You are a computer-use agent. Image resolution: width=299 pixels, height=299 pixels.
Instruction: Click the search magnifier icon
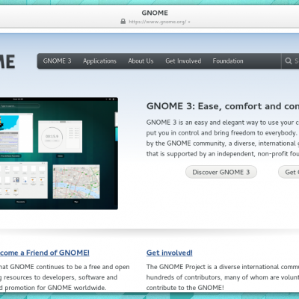pyautogui.click(x=289, y=61)
